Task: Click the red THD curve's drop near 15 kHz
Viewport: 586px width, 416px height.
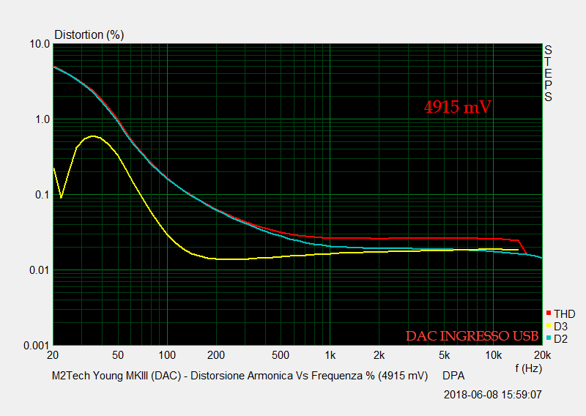Action: [522, 248]
